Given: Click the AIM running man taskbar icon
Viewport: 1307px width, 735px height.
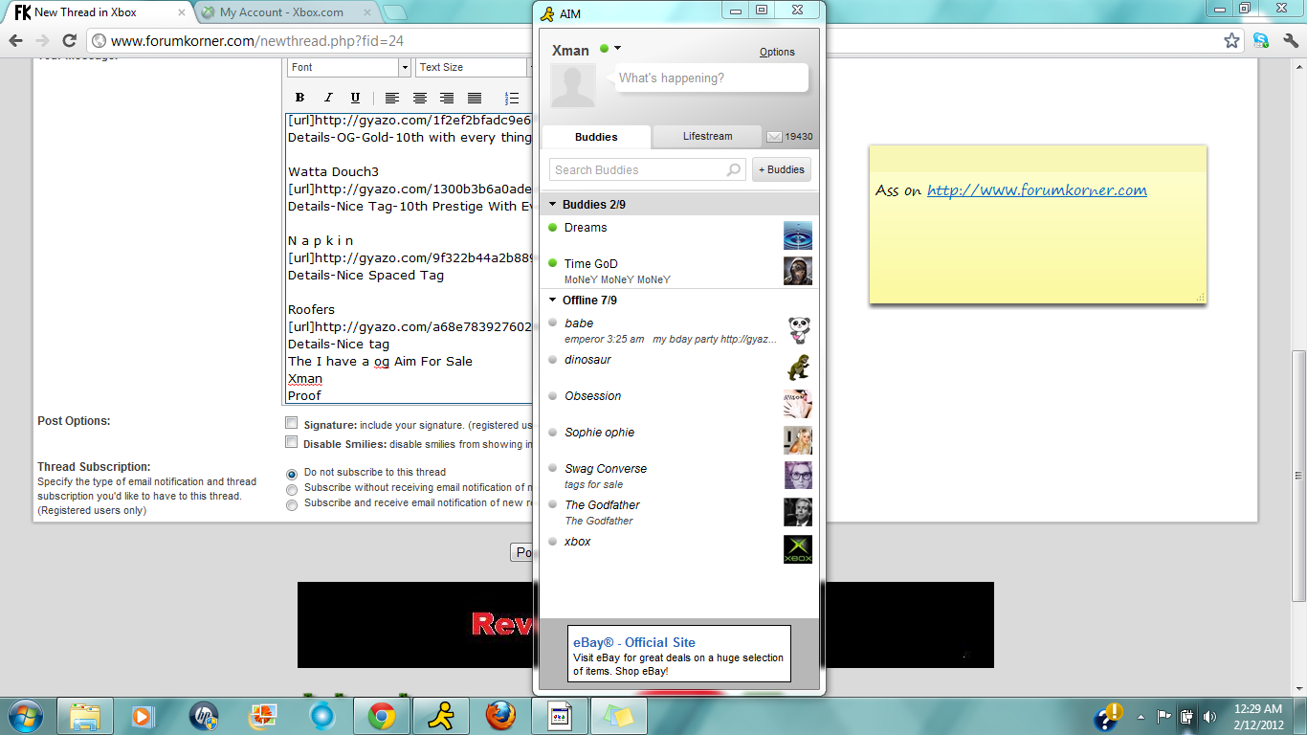Looking at the screenshot, I should click(441, 716).
